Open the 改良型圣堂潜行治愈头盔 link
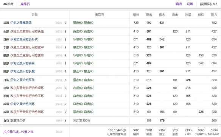The image size is (221, 137). pyautogui.click(x=27, y=31)
